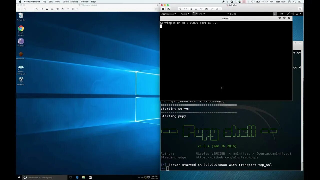Click the pupy github.com/n1nj4sec/pupy URL
The width and height of the screenshot is (320, 180).
click(227, 157)
